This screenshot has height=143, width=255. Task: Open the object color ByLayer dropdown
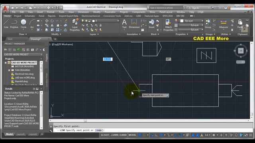click(202, 21)
